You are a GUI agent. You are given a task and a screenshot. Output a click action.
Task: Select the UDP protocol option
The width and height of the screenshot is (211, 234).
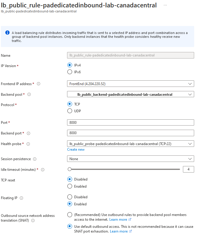pos(70,111)
